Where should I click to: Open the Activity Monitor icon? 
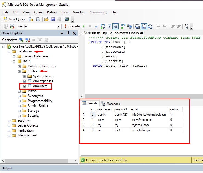click(67, 19)
